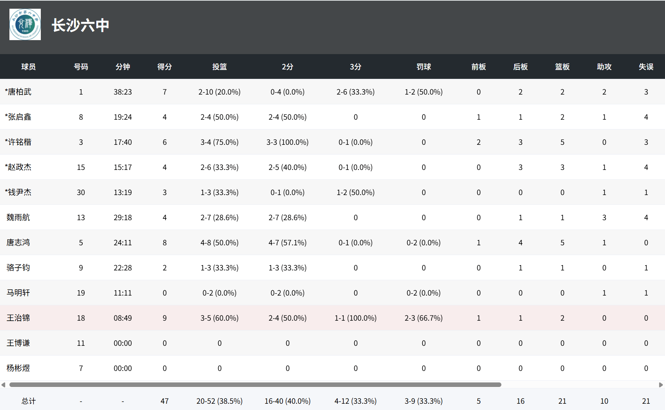665x410 pixels.
Task: Click the 总计 totals row label
Action: click(x=28, y=401)
